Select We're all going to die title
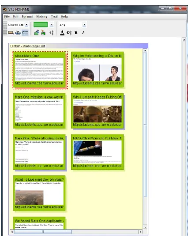Screen dimensions: 188x236 pos(39,138)
